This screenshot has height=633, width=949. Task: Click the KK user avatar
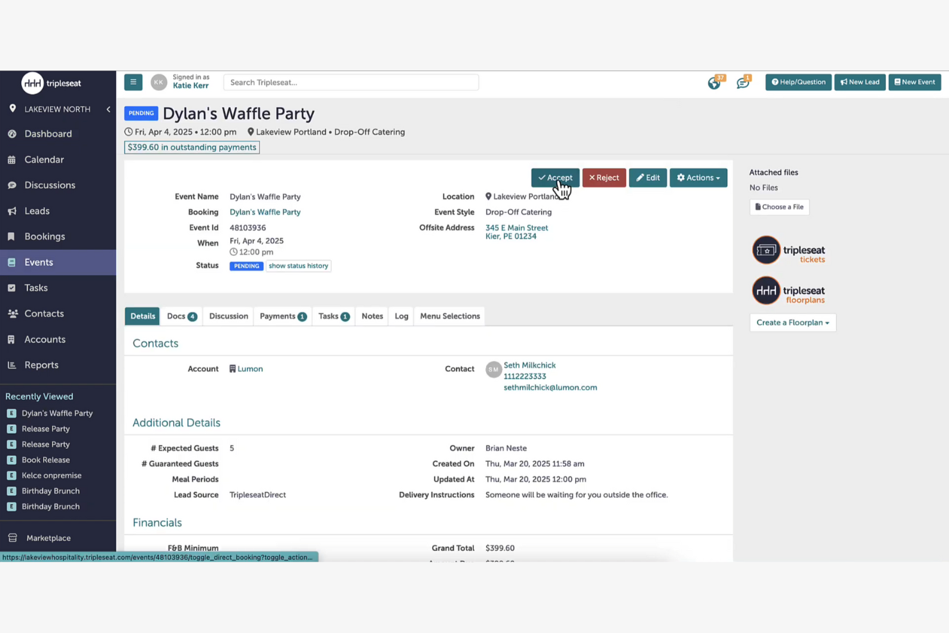159,82
